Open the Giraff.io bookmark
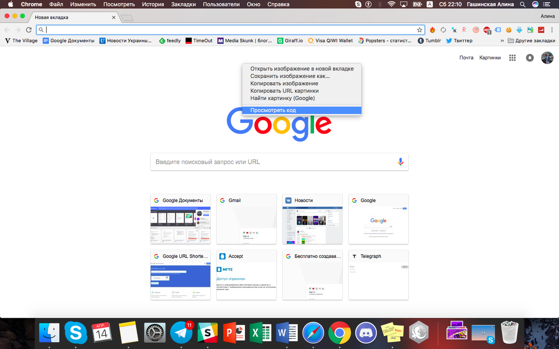Image resolution: width=559 pixels, height=349 pixels. coord(290,40)
